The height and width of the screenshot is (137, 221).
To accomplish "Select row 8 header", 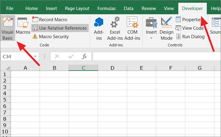I will pyautogui.click(x=5, y=119).
